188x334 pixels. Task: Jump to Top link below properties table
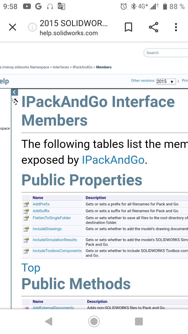pos(31,268)
